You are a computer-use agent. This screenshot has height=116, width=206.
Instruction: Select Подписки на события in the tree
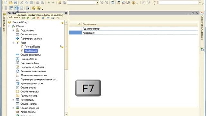[x=32, y=67]
